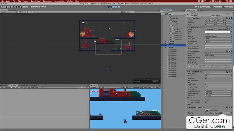Open the GameObject menu
Image resolution: width=234 pixels, height=131 pixels.
click(36, 1)
